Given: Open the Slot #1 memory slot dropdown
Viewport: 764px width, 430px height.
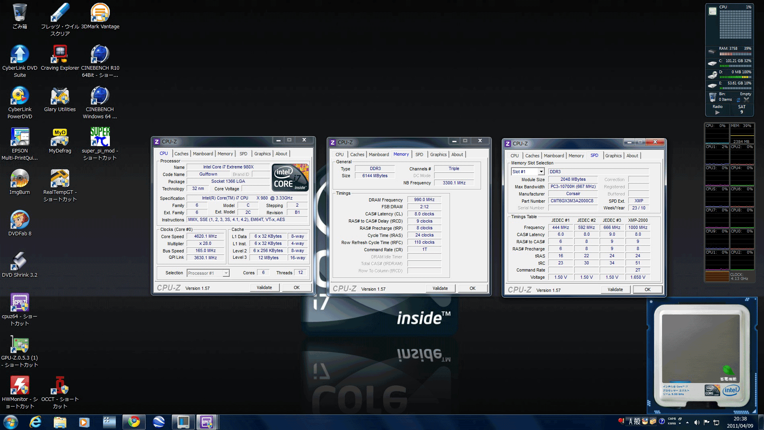Looking at the screenshot, I should 541,172.
